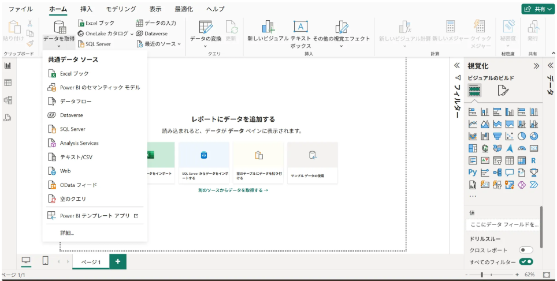557x281 pixels.
Task: Choose テキスト/CSV from menu
Action: tap(95, 157)
